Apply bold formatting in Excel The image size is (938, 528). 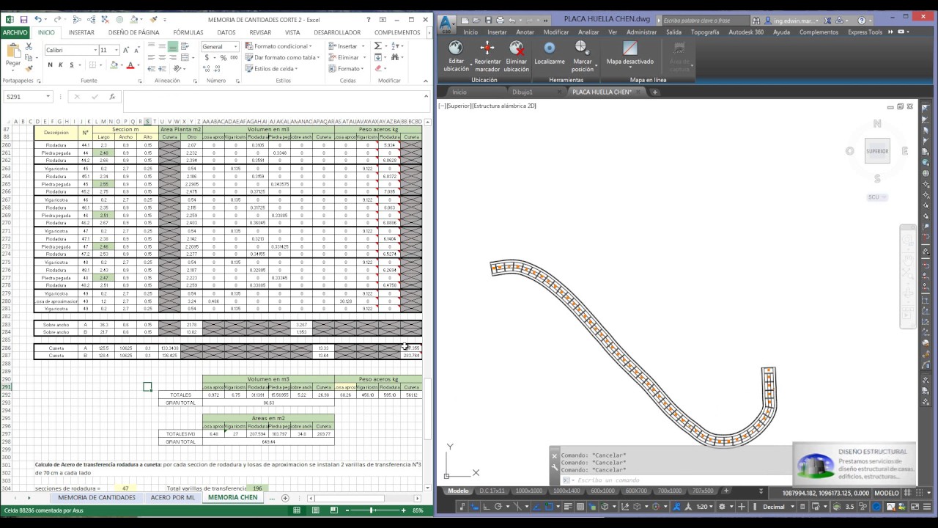coord(50,65)
